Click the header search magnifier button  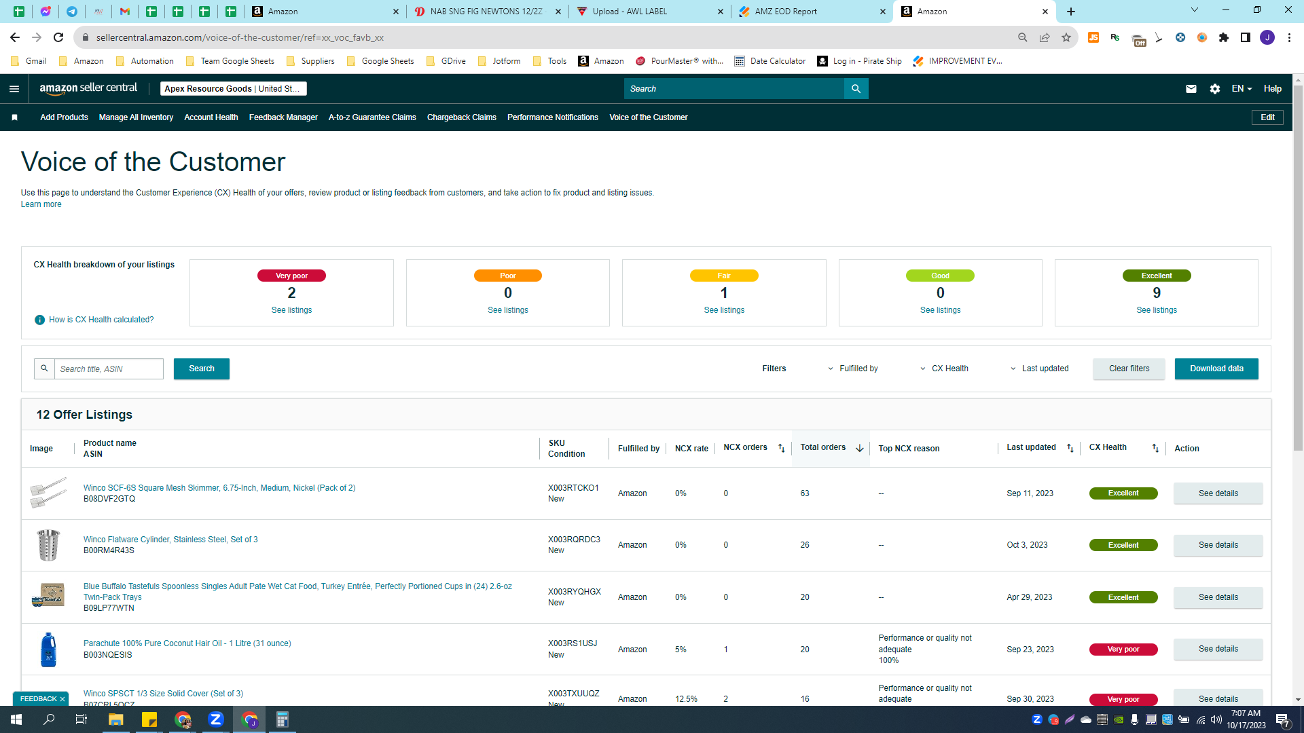(x=856, y=89)
